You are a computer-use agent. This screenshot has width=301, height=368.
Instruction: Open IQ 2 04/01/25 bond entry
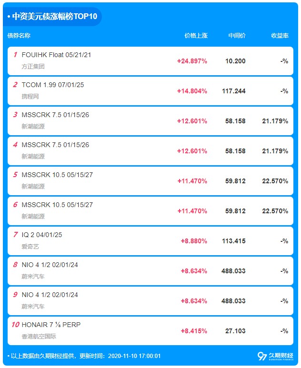pyautogui.click(x=150, y=241)
